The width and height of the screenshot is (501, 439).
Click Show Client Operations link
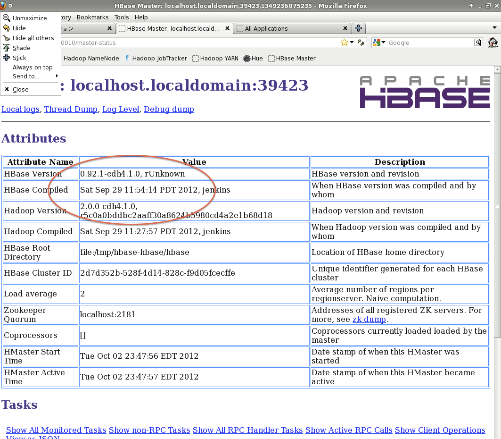click(440, 430)
